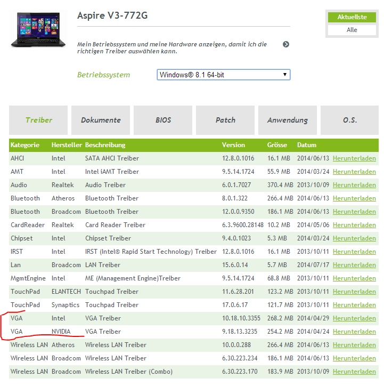Click the Beschreibung column header
This screenshot has height=386, width=384.
coord(105,145)
